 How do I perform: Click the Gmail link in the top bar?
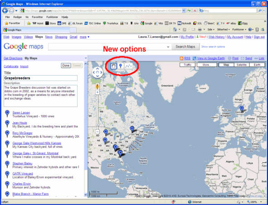[73, 37]
